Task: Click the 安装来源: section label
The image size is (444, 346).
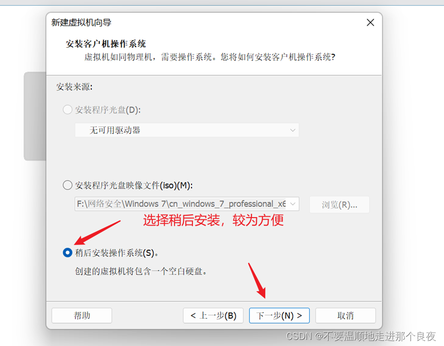Action: (74, 87)
